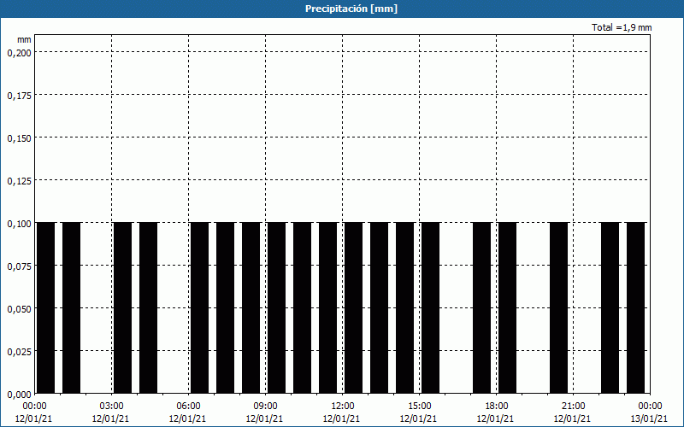Screen dimensions: 684x427
Task: Click the bar for the 04:00 hour
Action: pos(148,307)
